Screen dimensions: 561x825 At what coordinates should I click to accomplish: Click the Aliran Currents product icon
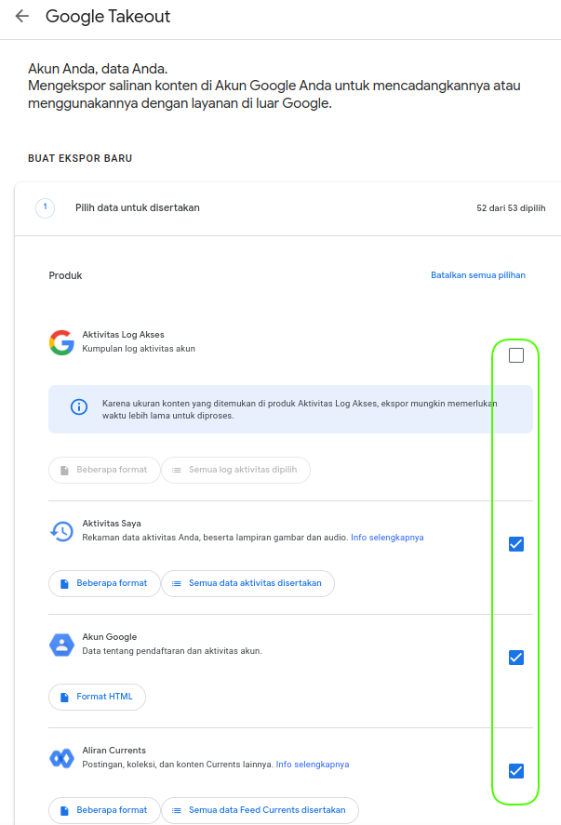tap(61, 758)
